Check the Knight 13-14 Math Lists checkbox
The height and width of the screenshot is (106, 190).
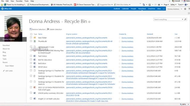31,98
